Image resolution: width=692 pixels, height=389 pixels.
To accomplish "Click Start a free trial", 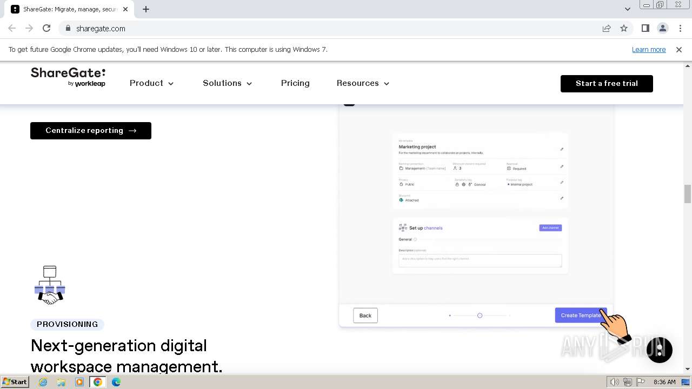I will [x=607, y=84].
